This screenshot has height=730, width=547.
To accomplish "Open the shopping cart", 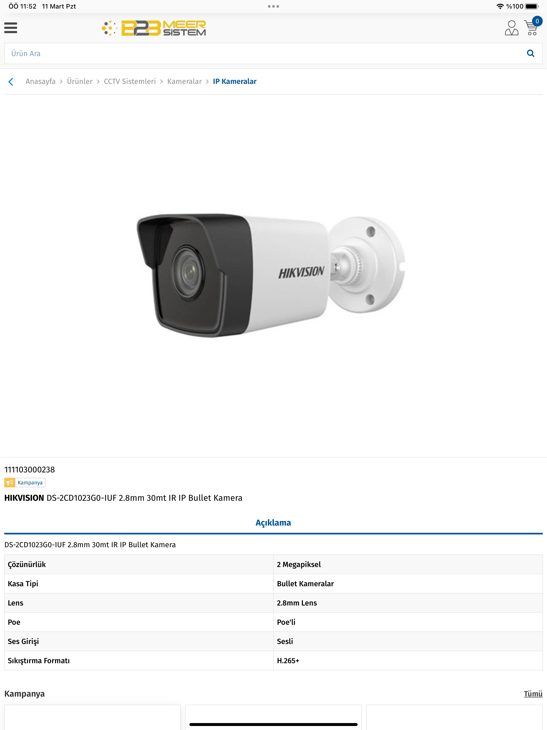I will 531,28.
